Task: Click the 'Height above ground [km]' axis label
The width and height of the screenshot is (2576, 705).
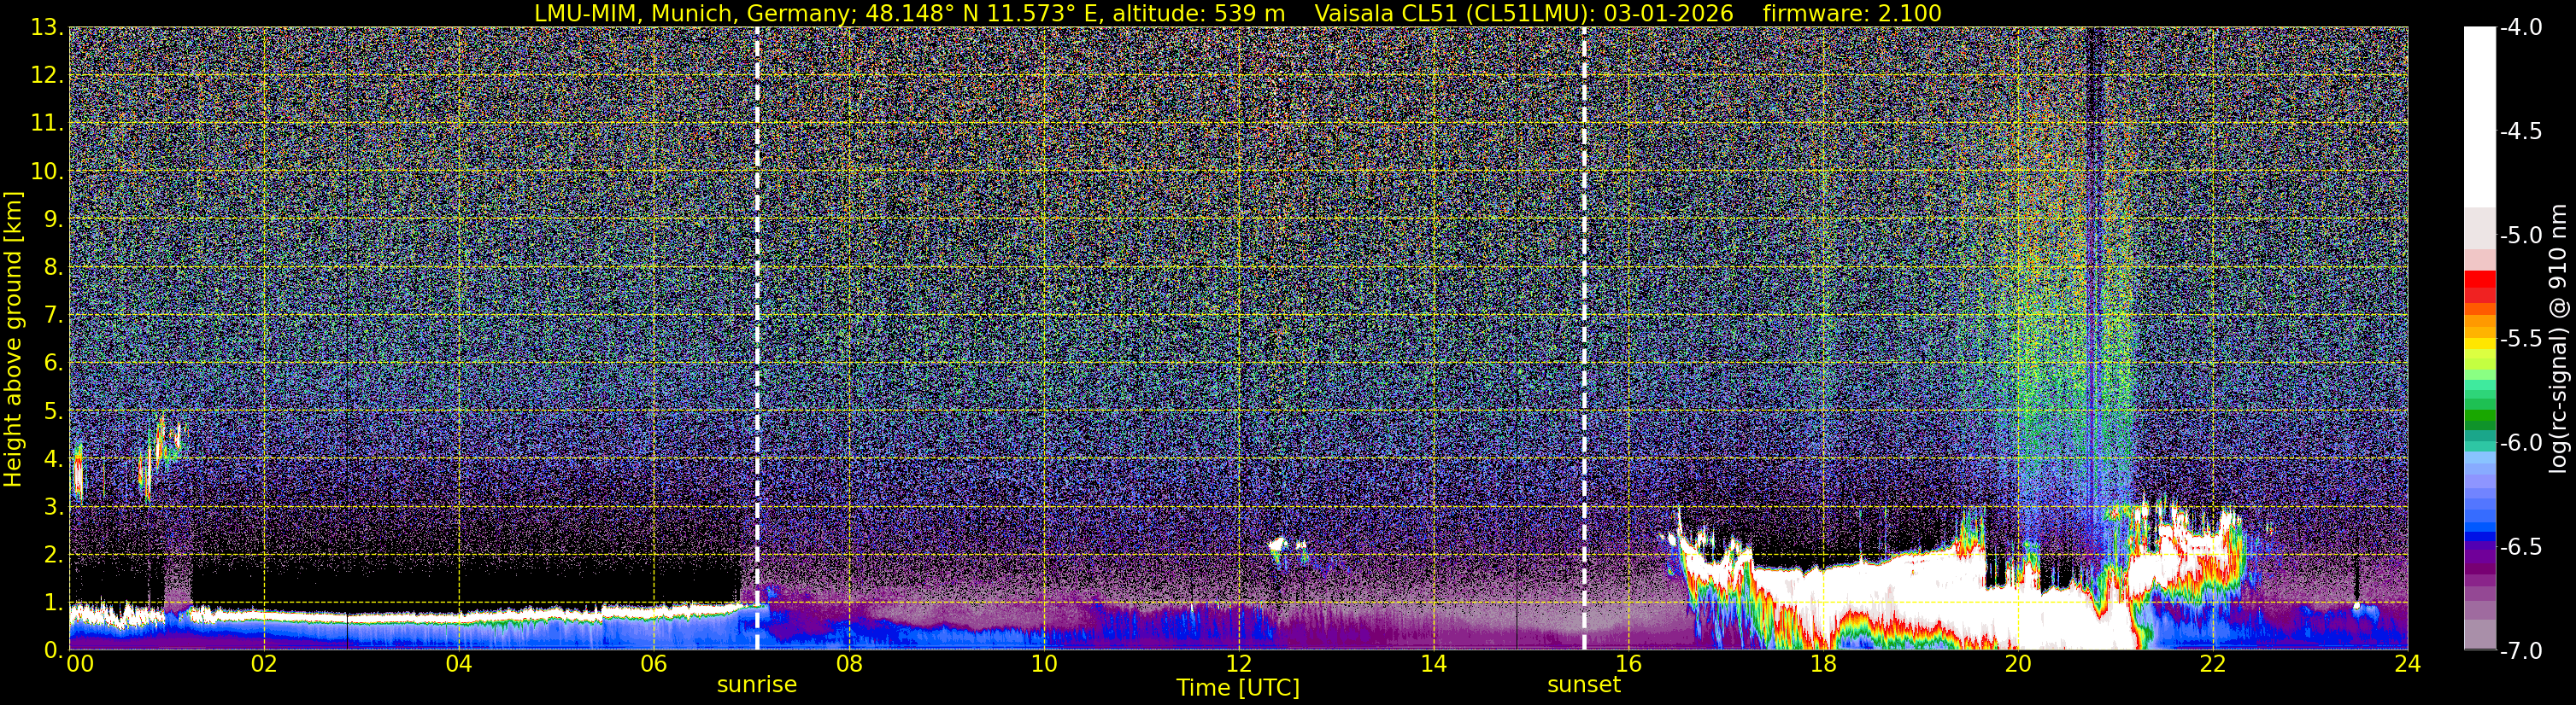Action: [13, 339]
